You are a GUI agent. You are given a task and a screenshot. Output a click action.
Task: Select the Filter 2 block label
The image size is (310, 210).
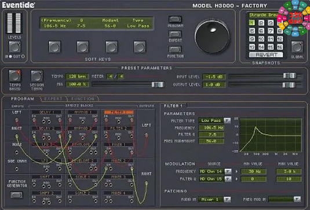[x=118, y=128]
